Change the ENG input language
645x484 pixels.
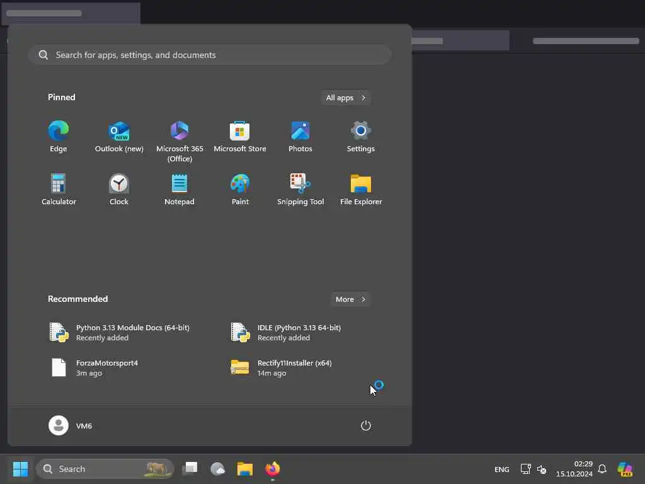click(x=501, y=469)
